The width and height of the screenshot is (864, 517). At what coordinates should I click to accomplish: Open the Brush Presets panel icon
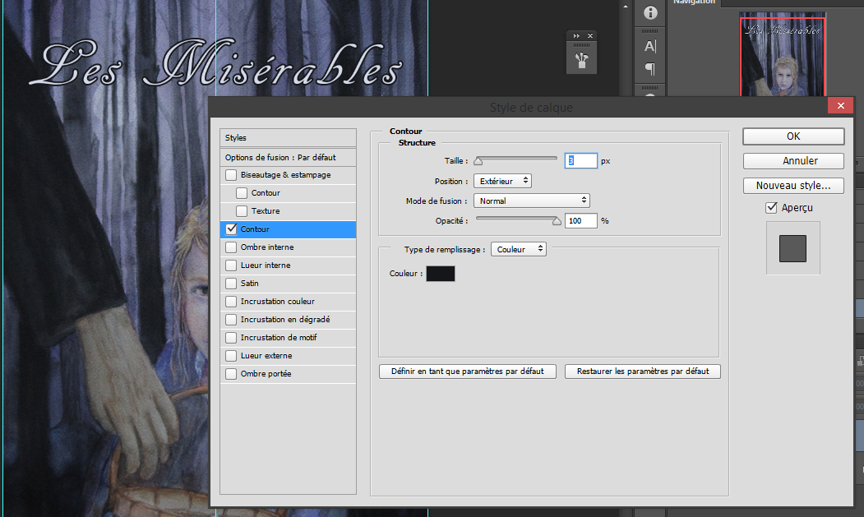pos(582,60)
